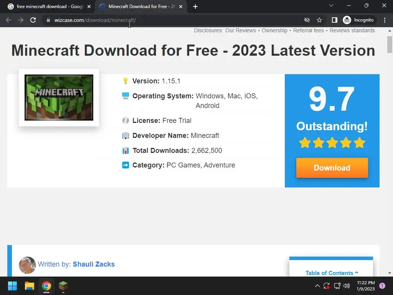Click the Minecraft logo thumbnail
The height and width of the screenshot is (295, 393).
(x=59, y=97)
